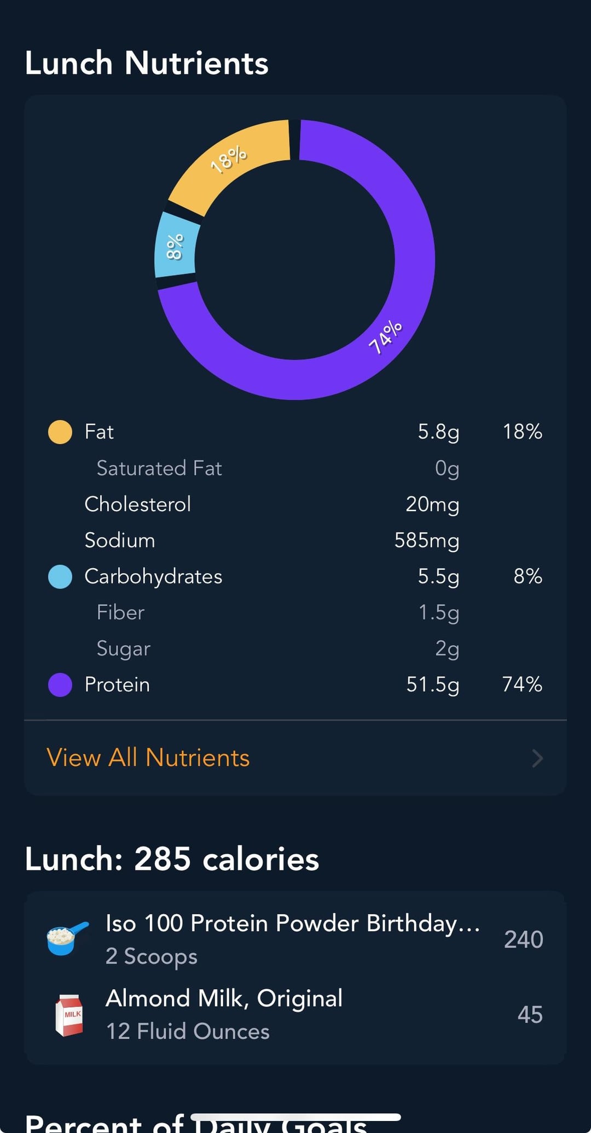This screenshot has height=1133, width=591.
Task: Open the View All Nutrients chevron arrow
Action: 537,758
